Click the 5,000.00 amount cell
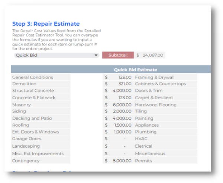The height and width of the screenshot is (183, 223). click(x=118, y=161)
